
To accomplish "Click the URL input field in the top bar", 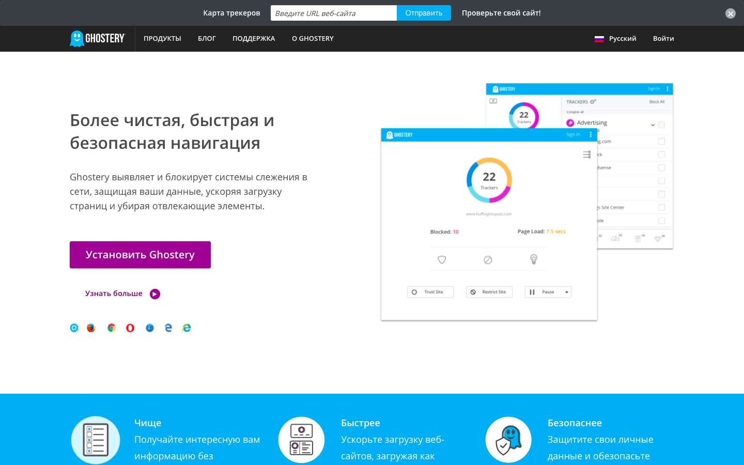I will tap(333, 12).
